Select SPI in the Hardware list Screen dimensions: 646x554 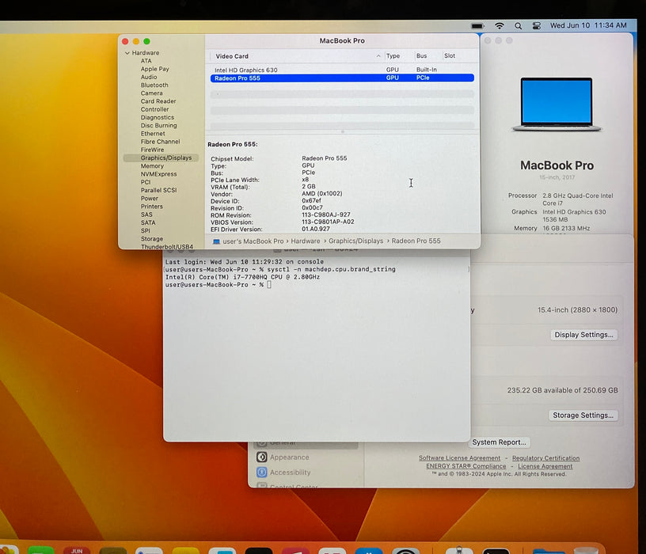(x=146, y=230)
